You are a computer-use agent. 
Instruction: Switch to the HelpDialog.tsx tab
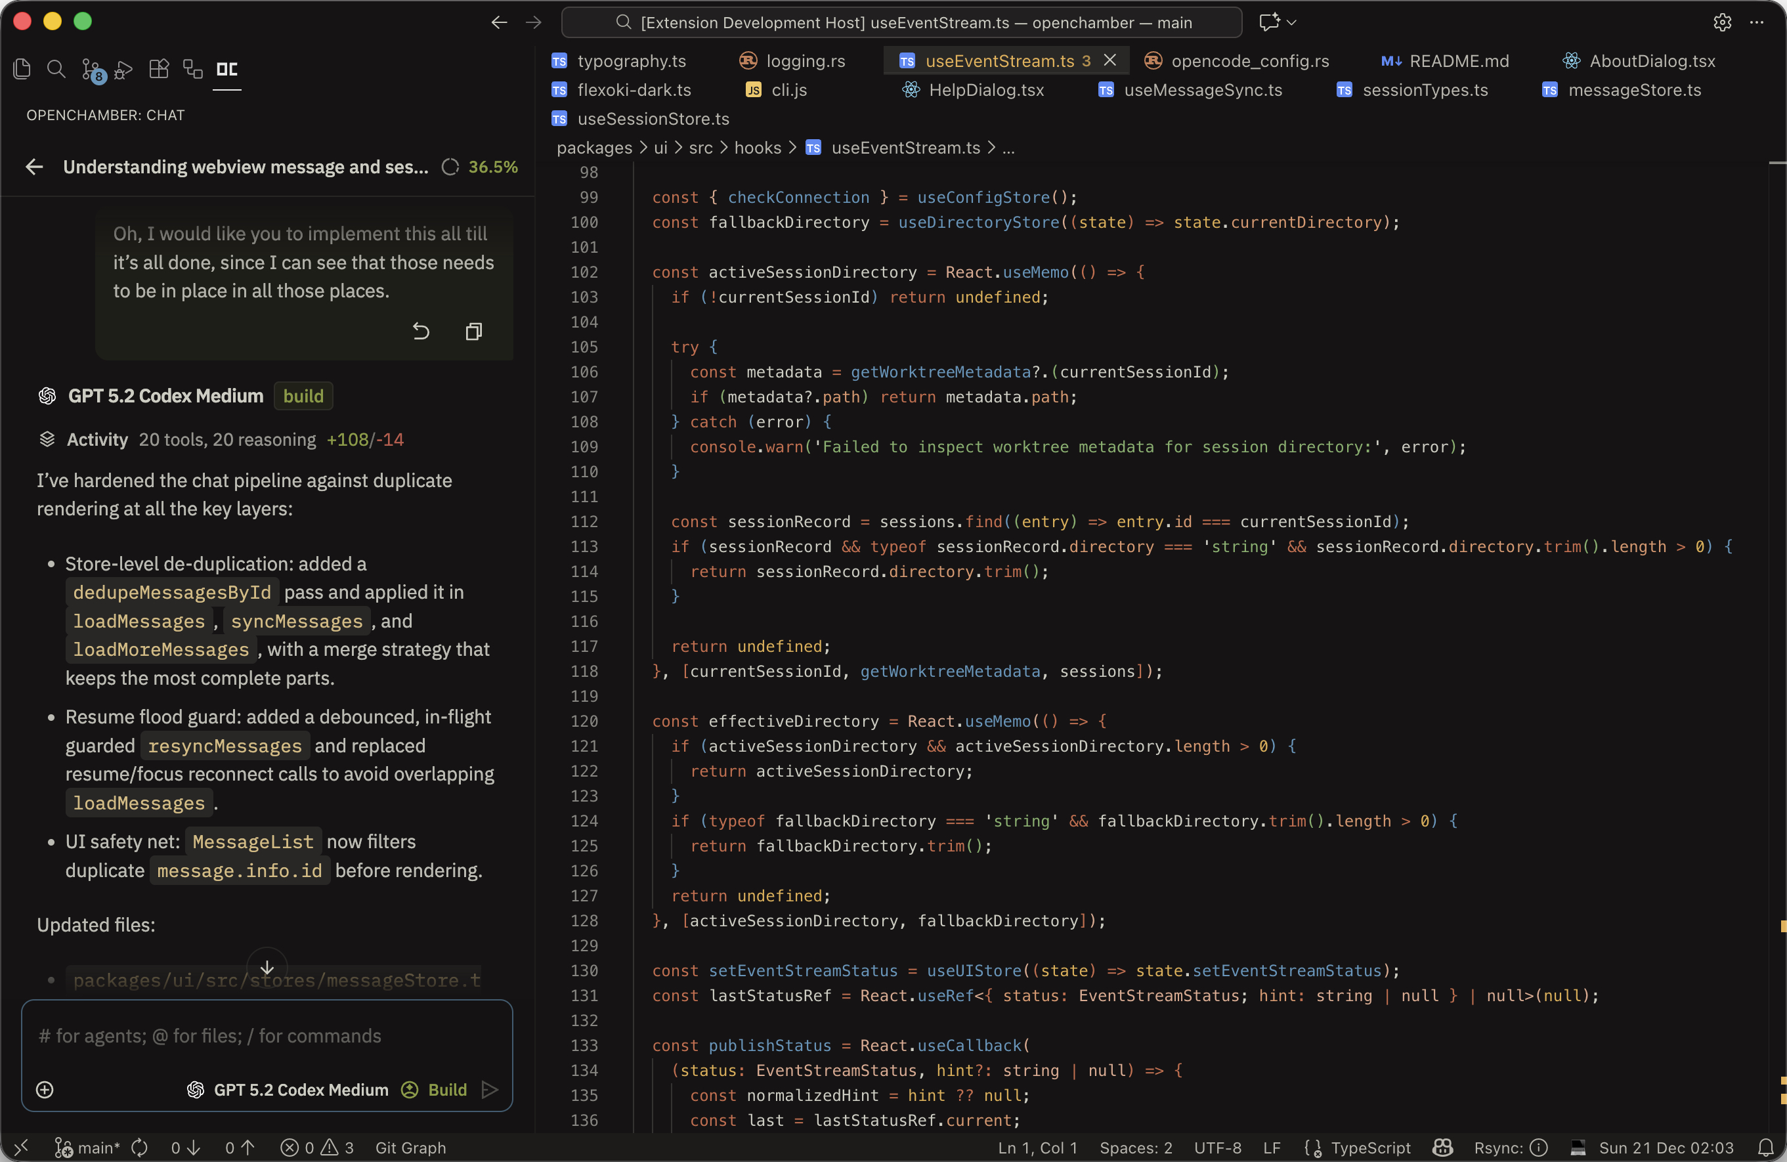(x=973, y=90)
